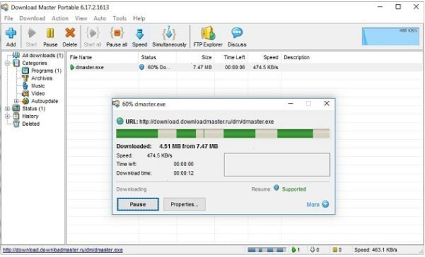Select Archives category
Viewport: 425px width, 257px height.
click(x=42, y=78)
